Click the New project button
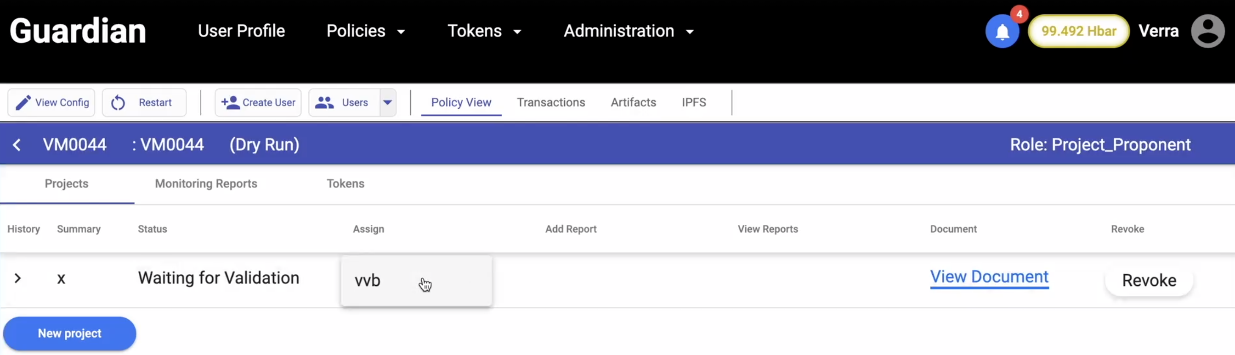This screenshot has height=355, width=1235. tap(69, 333)
